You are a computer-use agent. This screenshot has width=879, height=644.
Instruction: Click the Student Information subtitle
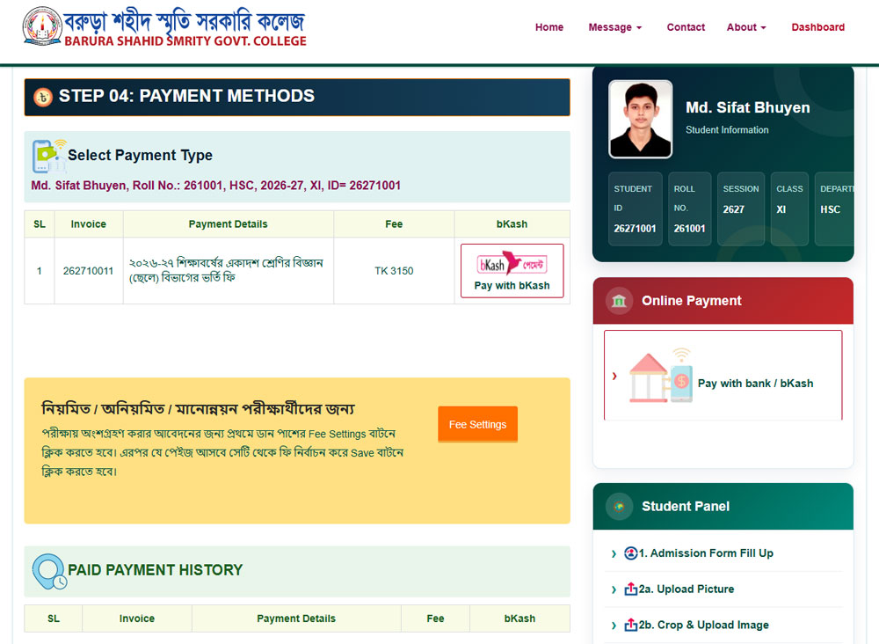pyautogui.click(x=727, y=129)
